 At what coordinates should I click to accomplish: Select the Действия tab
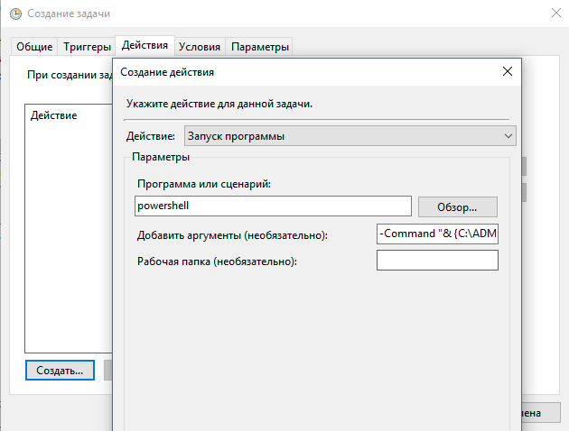[145, 46]
